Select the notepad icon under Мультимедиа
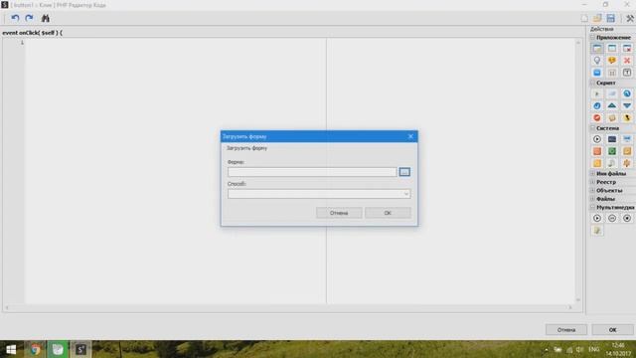Screen dimensions: 636x358 (x=597, y=231)
